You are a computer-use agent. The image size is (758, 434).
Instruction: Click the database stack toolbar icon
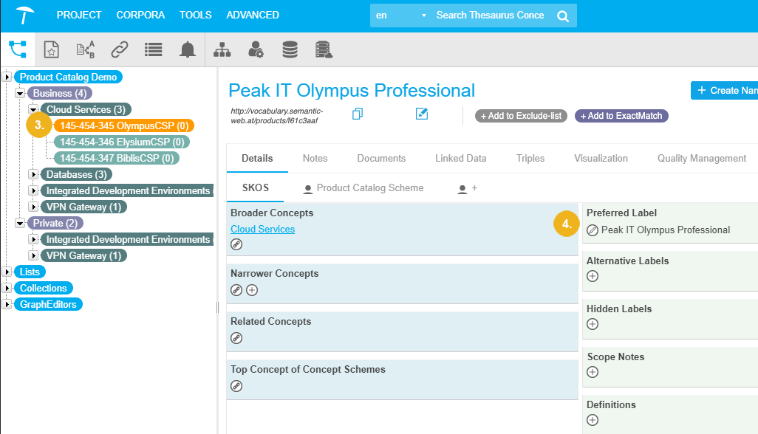290,49
